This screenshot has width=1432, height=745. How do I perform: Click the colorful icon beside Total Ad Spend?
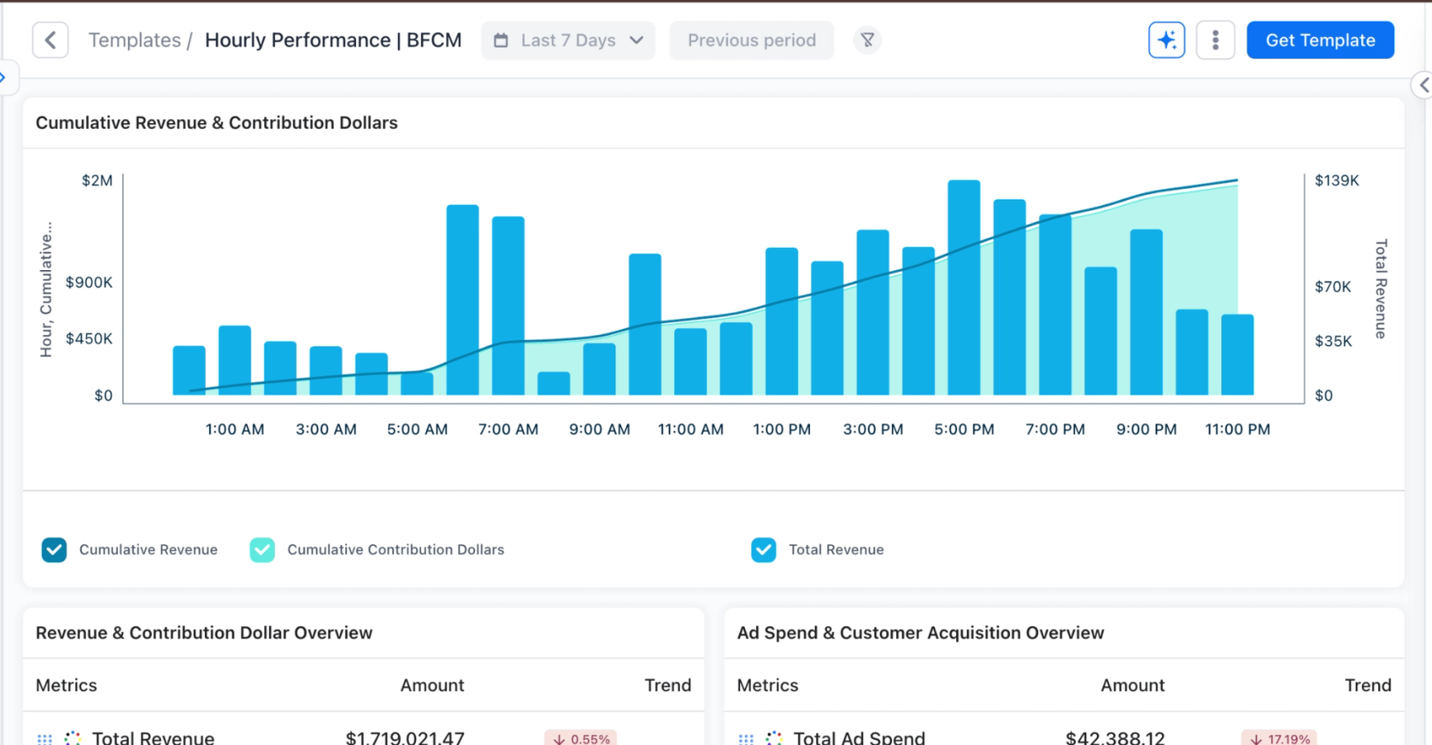[774, 738]
